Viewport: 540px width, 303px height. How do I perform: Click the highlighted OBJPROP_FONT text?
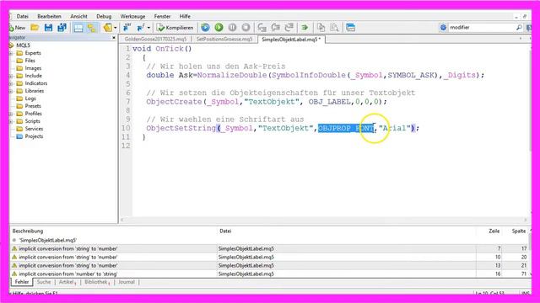[345, 128]
